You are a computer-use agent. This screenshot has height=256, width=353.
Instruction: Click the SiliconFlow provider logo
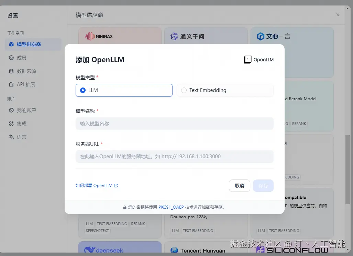[x=292, y=250]
